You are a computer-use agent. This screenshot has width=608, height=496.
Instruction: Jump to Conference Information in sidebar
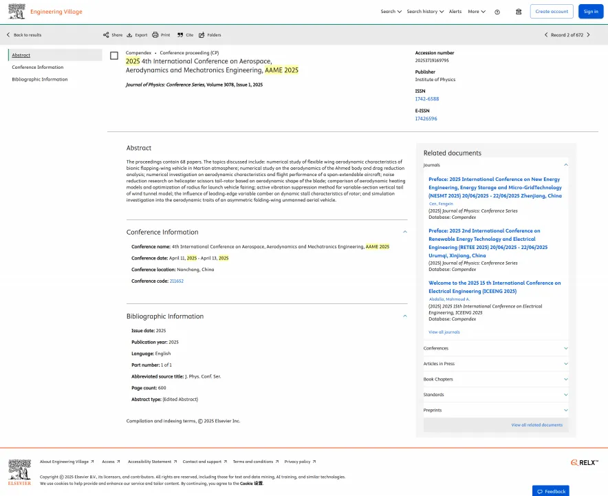pyautogui.click(x=38, y=67)
